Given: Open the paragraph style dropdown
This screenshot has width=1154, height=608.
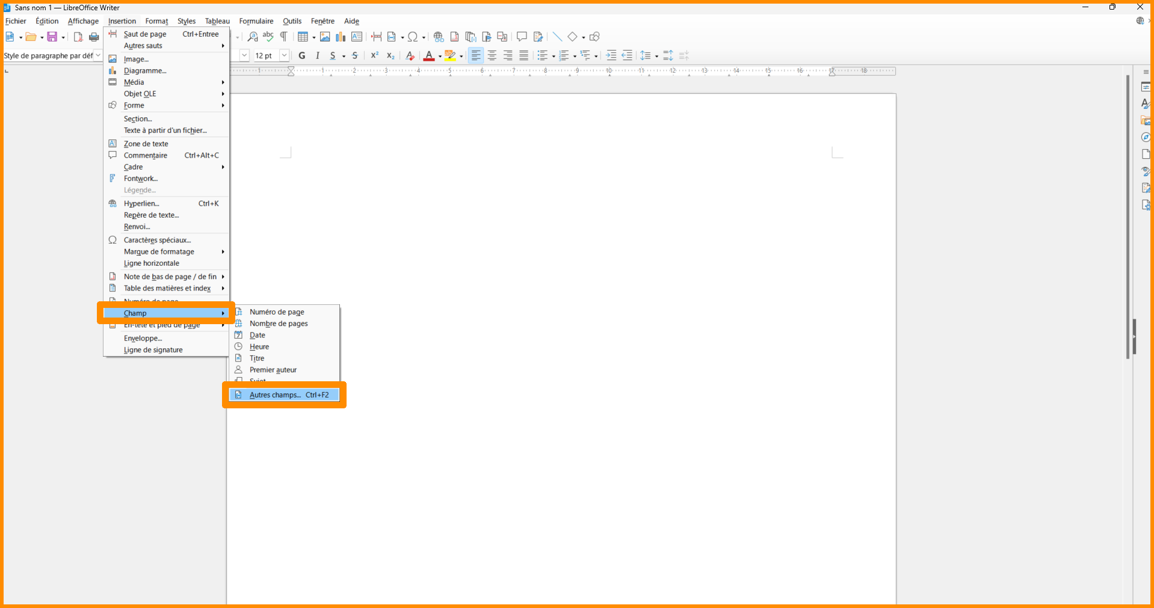Looking at the screenshot, I should point(98,56).
